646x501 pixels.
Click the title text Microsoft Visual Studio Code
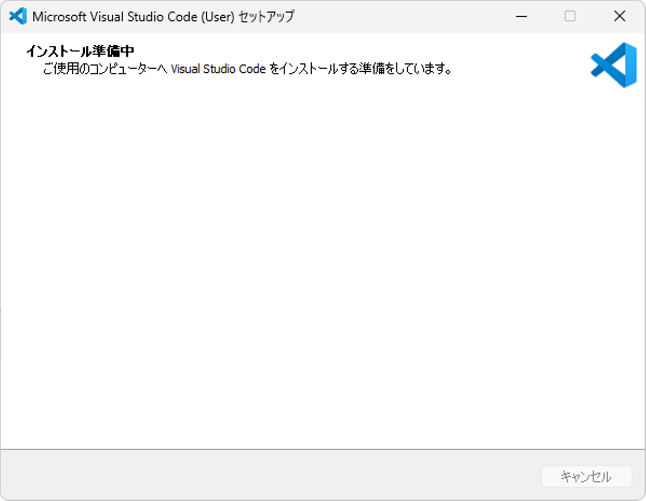[x=115, y=17]
